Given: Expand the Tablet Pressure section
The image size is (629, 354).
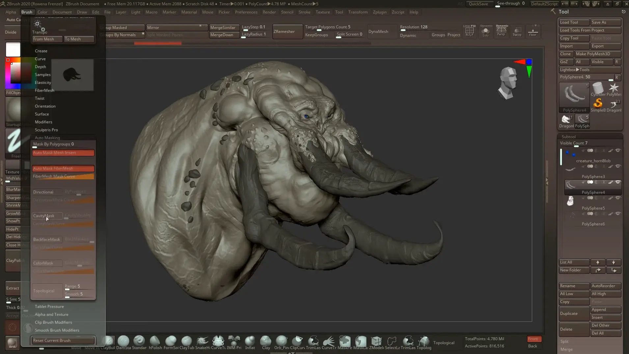Looking at the screenshot, I should 49,307.
